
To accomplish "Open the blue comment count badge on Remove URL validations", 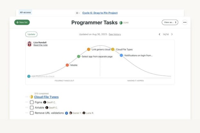I will click(x=66, y=113).
